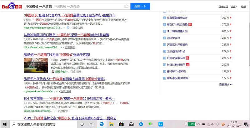Click the 登录 login link
The height and width of the screenshot is (128, 250).
point(243,7)
